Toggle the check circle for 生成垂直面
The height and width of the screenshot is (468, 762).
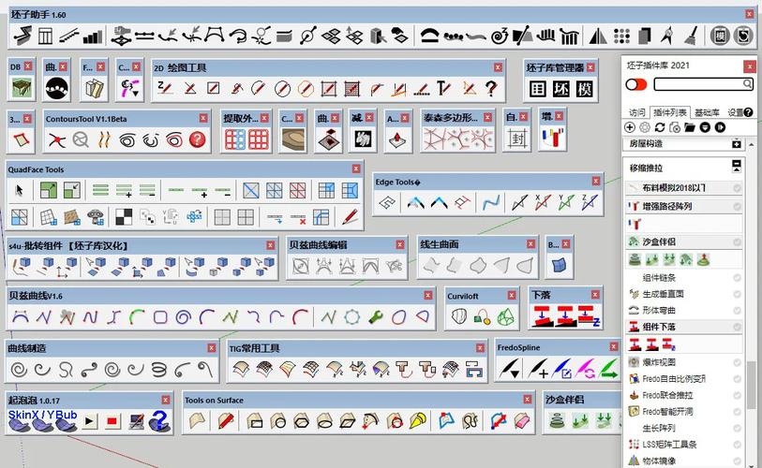tap(738, 294)
